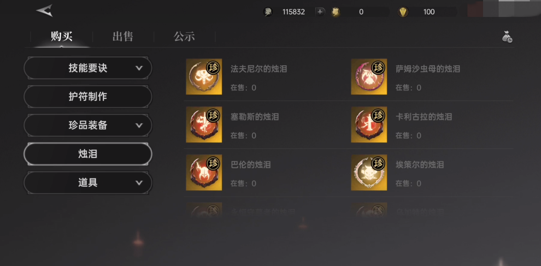The width and height of the screenshot is (541, 266).
Task: Select the 埃策尔的烛泪 item icon
Action: [x=369, y=173]
